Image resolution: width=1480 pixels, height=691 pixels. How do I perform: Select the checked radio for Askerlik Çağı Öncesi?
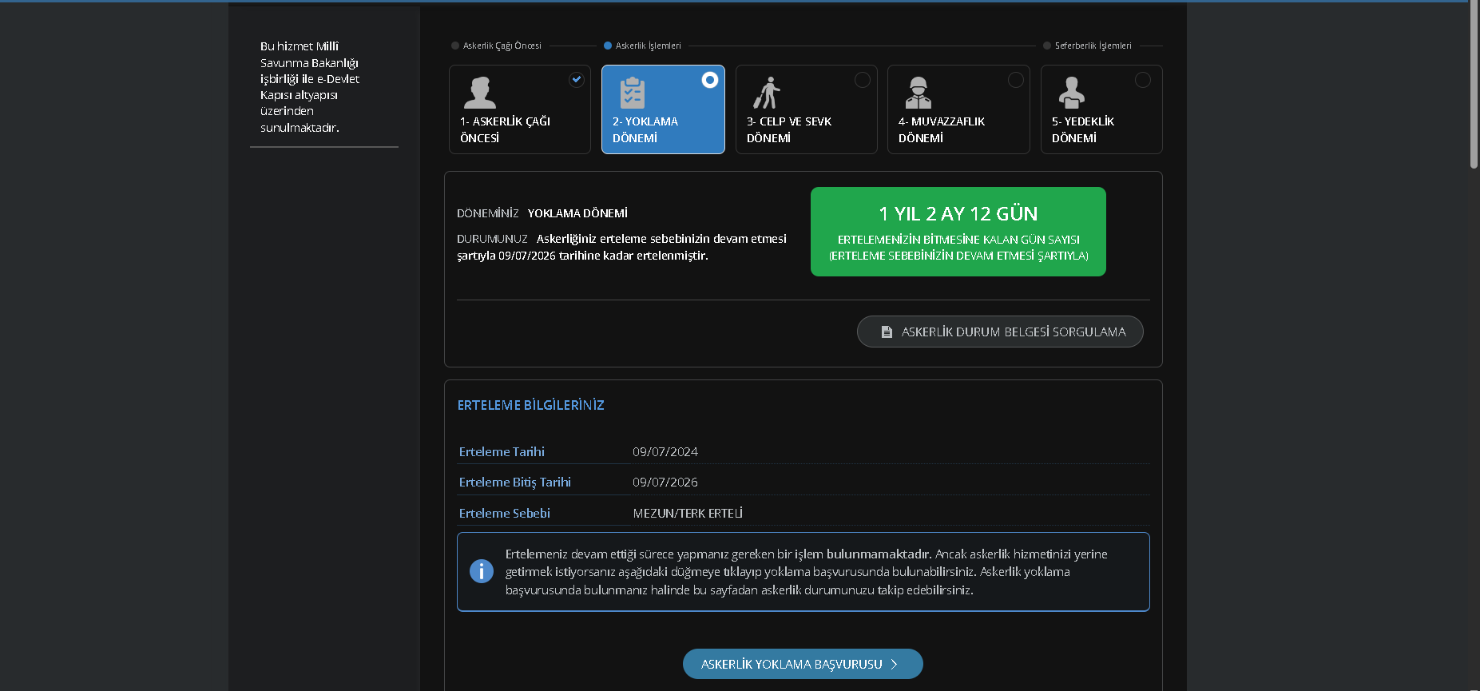coord(577,80)
